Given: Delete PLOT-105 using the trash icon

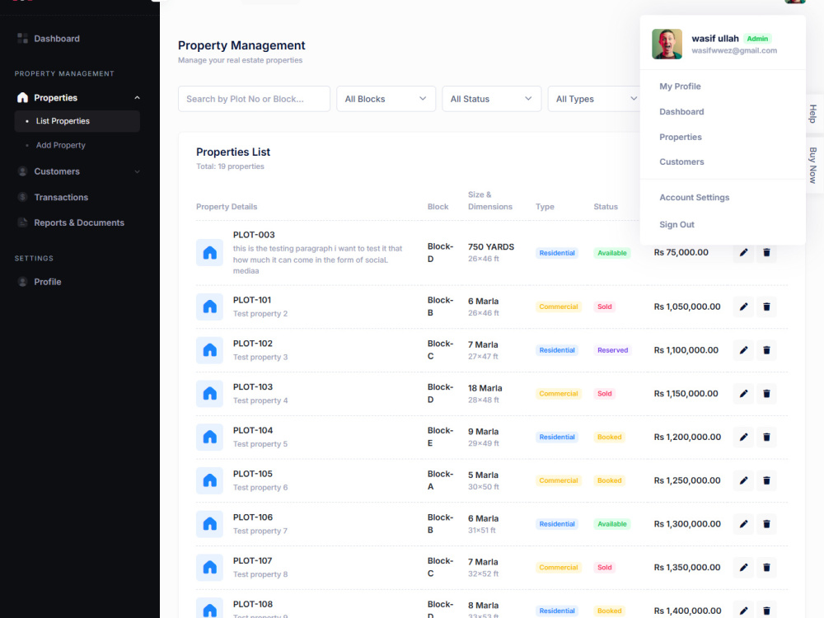Looking at the screenshot, I should (766, 480).
